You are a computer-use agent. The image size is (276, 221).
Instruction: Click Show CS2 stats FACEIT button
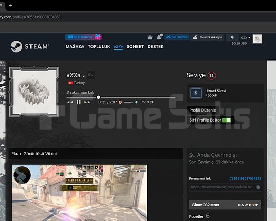225,205
